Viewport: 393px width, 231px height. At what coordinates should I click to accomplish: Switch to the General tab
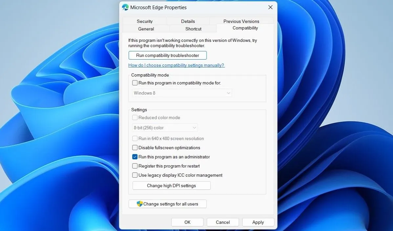(146, 29)
